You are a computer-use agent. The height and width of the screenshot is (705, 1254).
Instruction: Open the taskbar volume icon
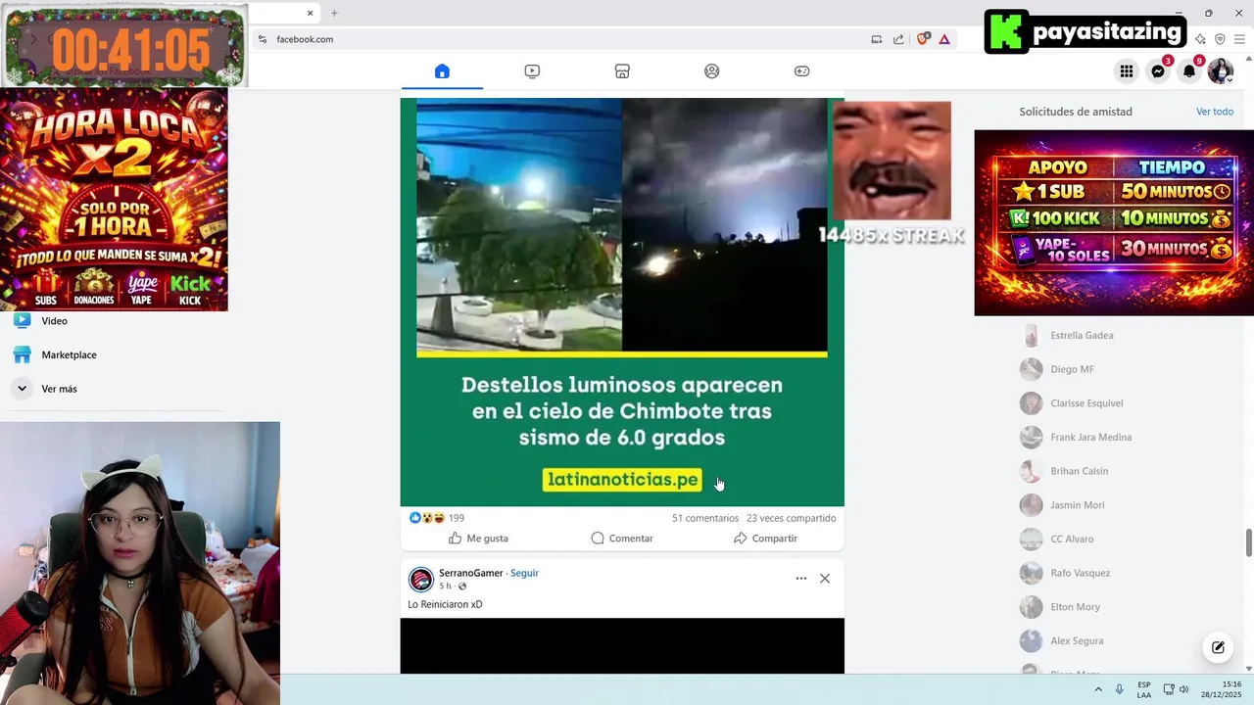click(x=1184, y=689)
